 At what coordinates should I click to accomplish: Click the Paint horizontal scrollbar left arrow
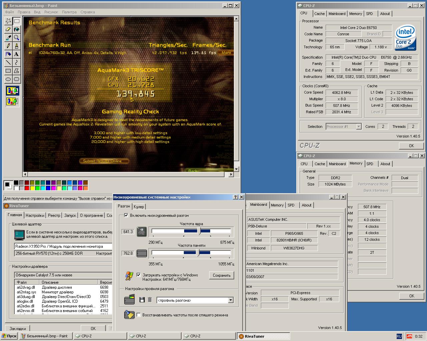pos(25,174)
